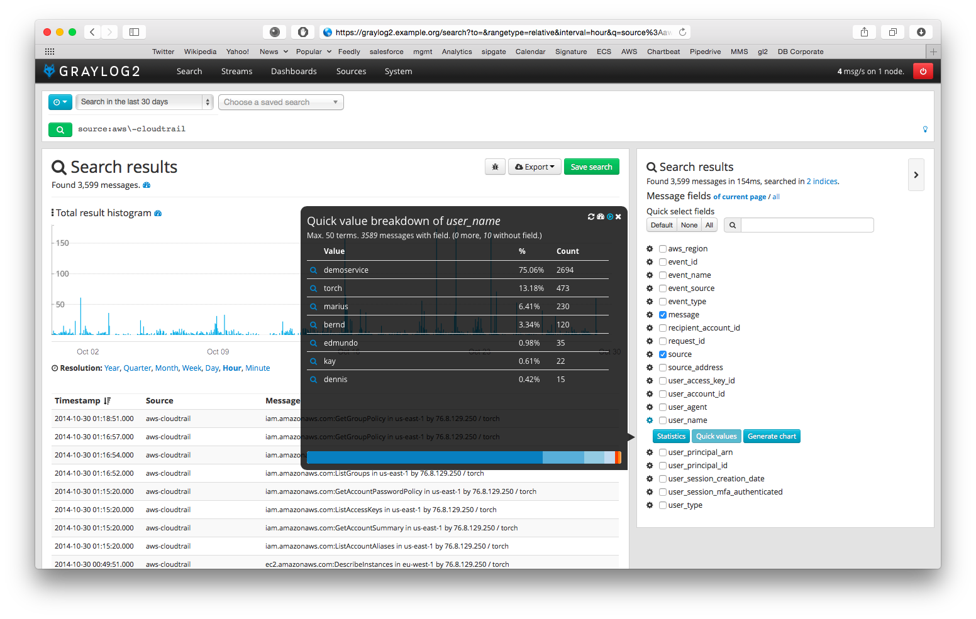Click magnifier icon next to torch value
This screenshot has height=619, width=976.
click(x=313, y=288)
